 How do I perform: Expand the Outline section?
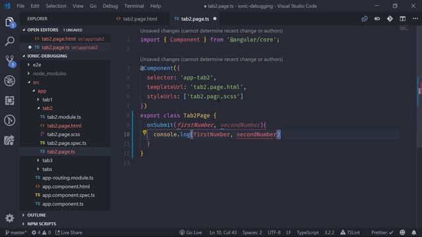tap(36, 215)
